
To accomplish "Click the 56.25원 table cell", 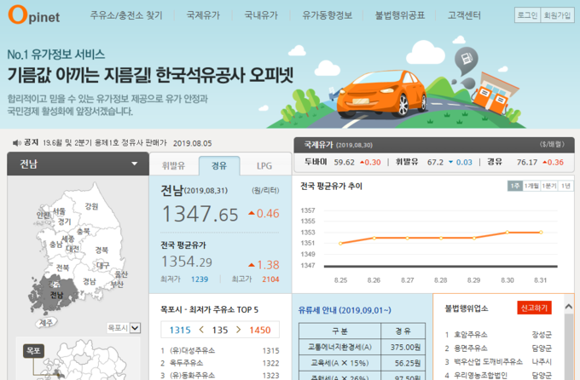I will (x=403, y=363).
